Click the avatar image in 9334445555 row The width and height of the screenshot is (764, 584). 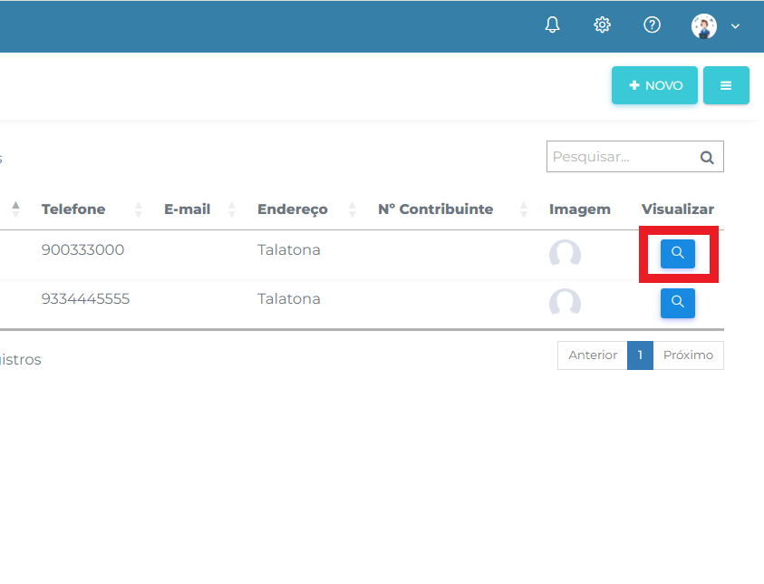pyautogui.click(x=565, y=303)
